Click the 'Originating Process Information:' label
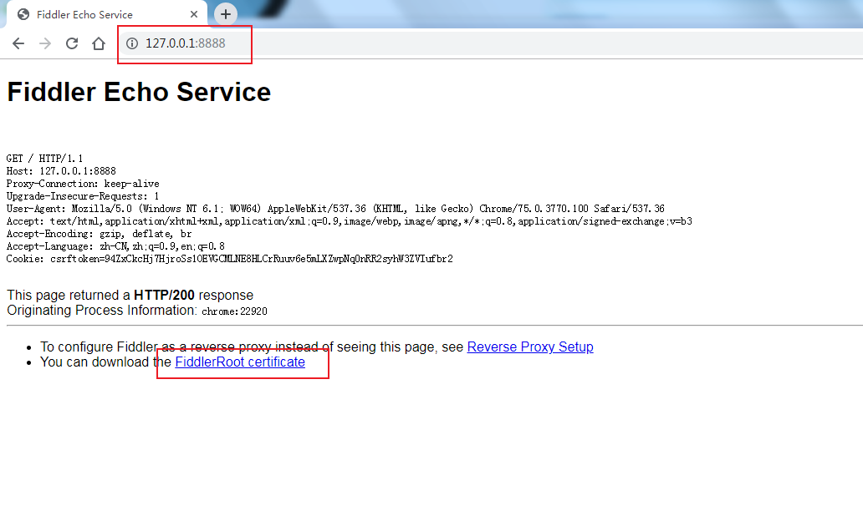Viewport: 863px width, 511px height. click(102, 311)
